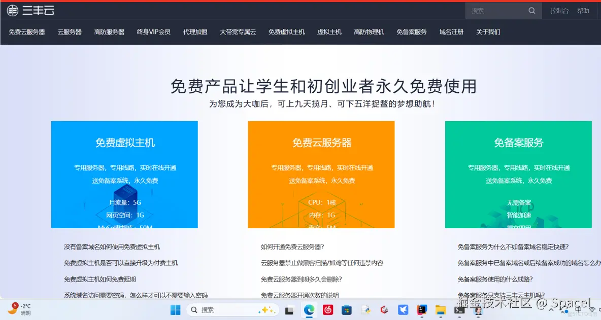This screenshot has width=601, height=320.
Task: Click the 帮助 link in header
Action: (x=583, y=11)
